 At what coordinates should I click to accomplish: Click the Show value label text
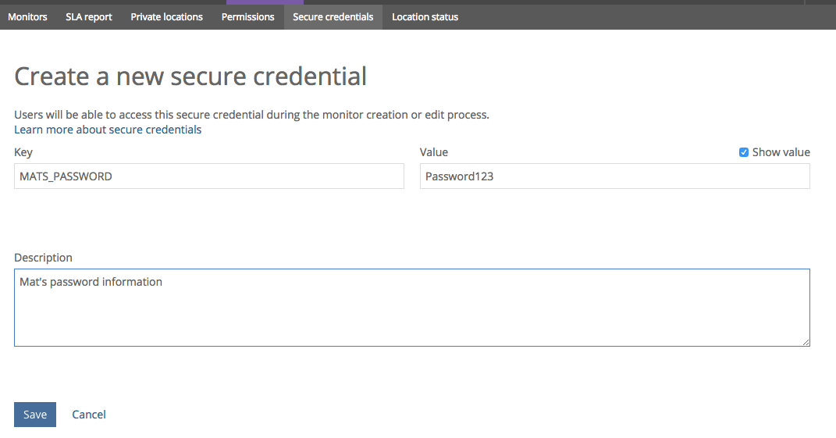(781, 152)
